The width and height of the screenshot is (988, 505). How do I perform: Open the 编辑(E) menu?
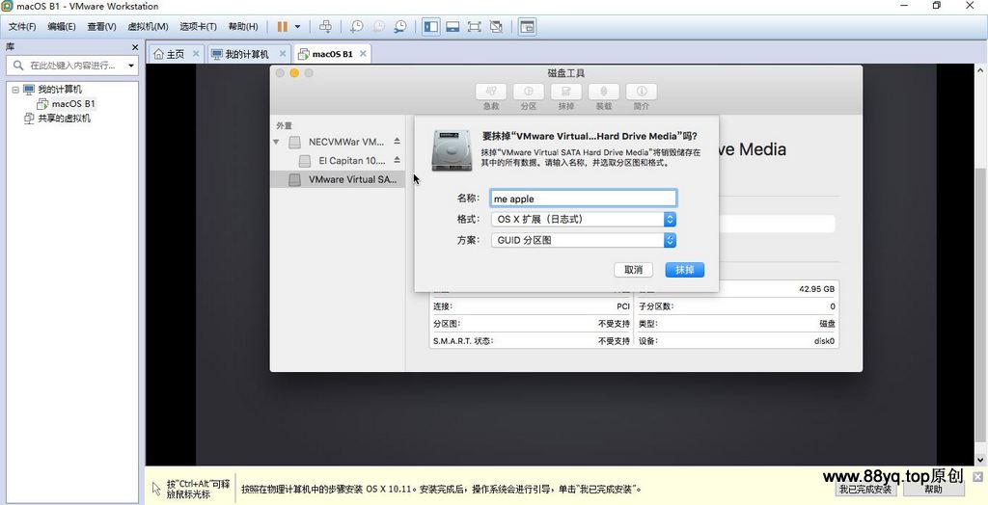pos(61,26)
